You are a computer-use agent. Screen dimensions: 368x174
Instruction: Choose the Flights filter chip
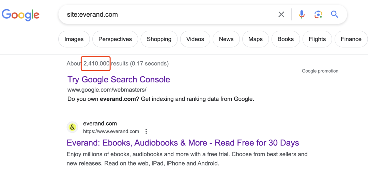[317, 39]
